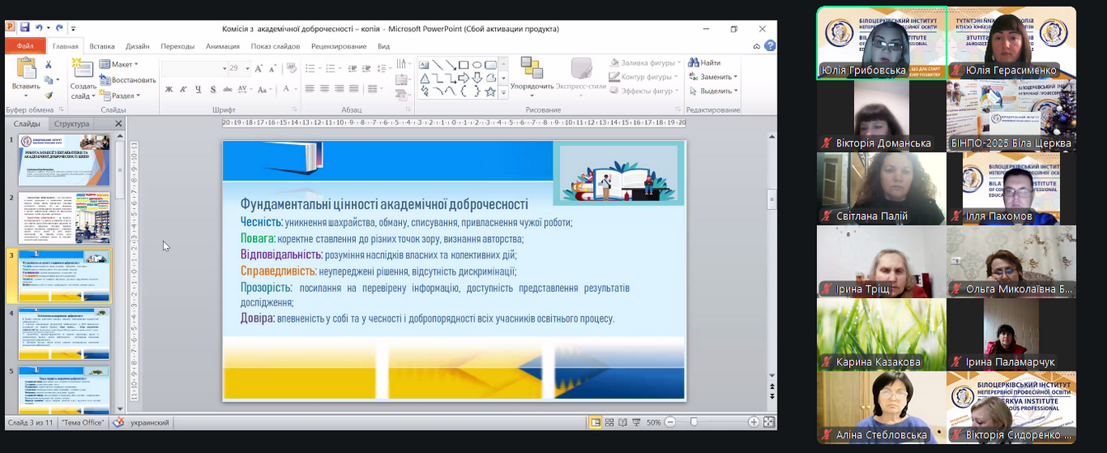Click the PowerPoint Help question mark icon
Image resolution: width=1107 pixels, height=453 pixels.
(770, 47)
